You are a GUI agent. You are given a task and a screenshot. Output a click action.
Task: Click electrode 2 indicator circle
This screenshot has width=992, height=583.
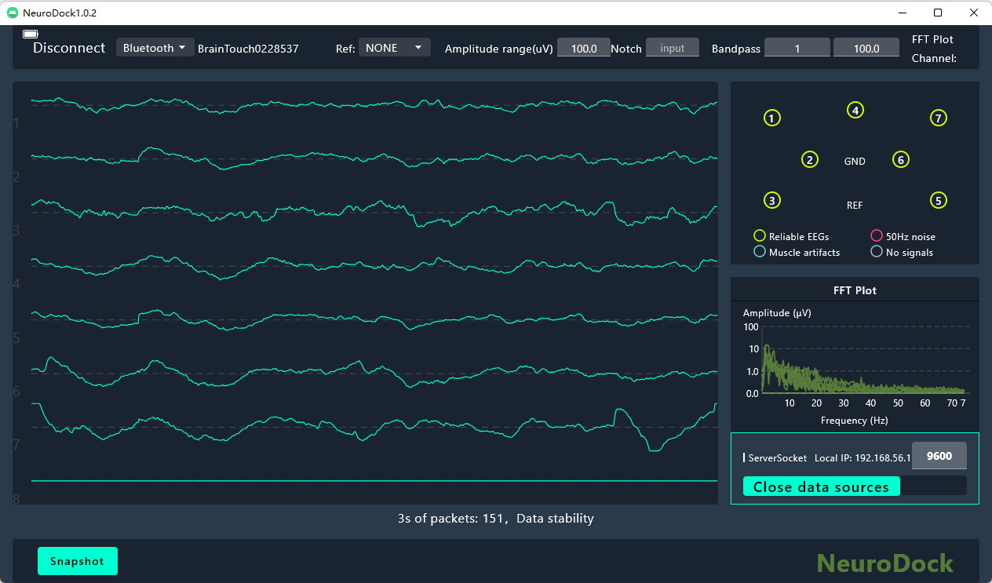pyautogui.click(x=810, y=160)
